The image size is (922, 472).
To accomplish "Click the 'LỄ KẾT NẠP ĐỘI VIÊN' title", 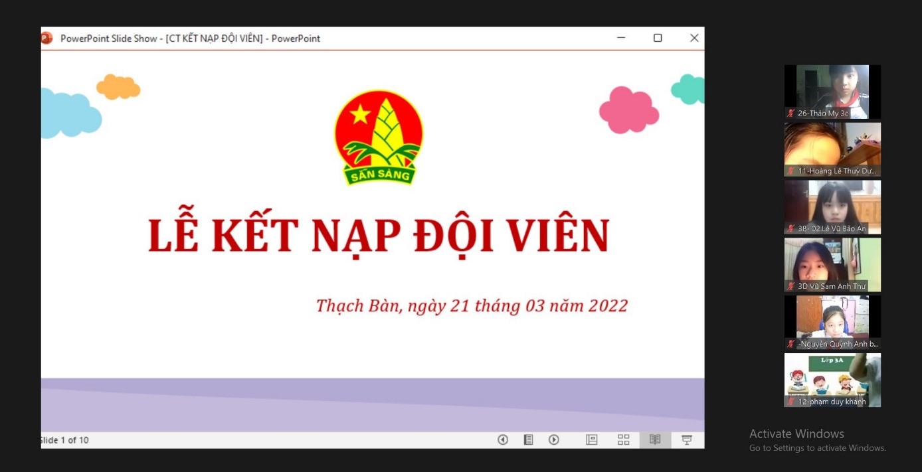I will click(378, 236).
